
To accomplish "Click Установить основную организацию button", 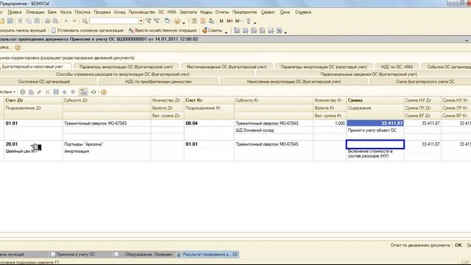I will (88, 30).
